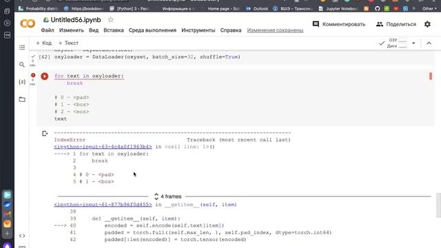This screenshot has width=441, height=248.
Task: Click the page vertical scrollbar
Action: 438,205
